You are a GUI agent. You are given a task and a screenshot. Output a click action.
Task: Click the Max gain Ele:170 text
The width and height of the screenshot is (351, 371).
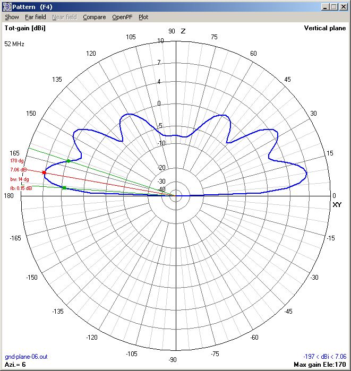(320, 365)
